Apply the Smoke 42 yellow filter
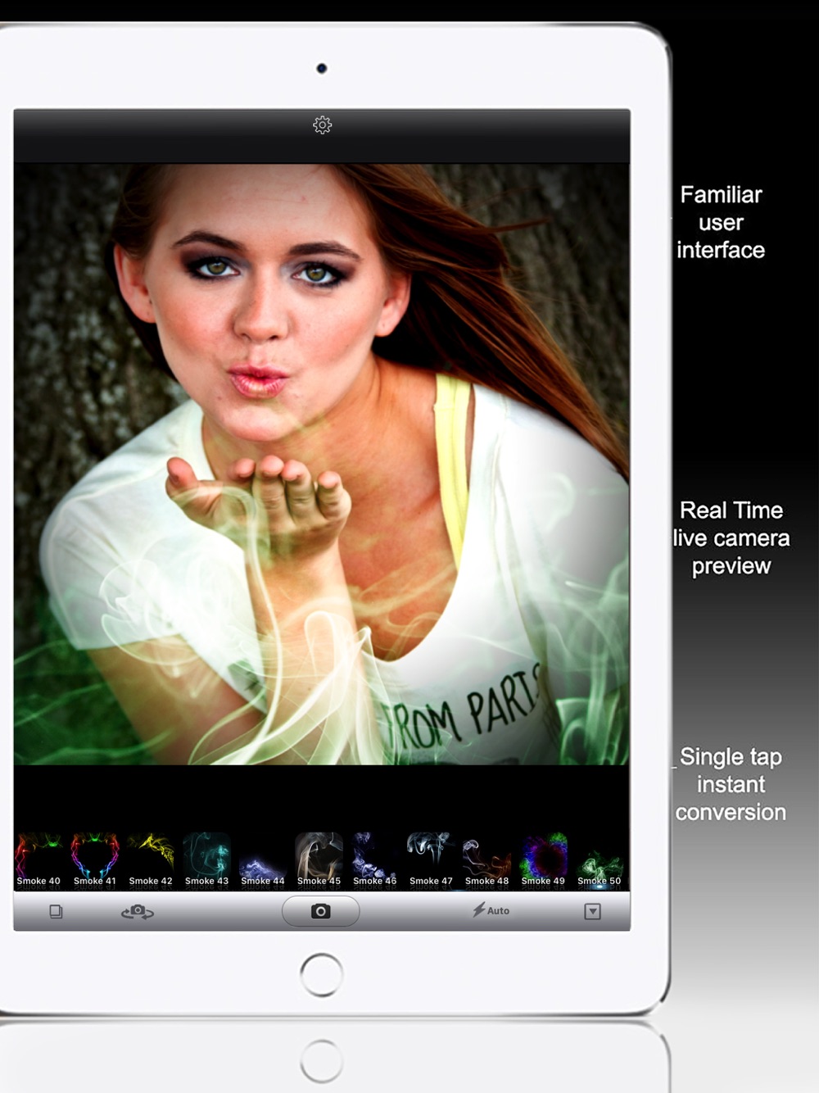This screenshot has height=1093, width=819. click(151, 860)
